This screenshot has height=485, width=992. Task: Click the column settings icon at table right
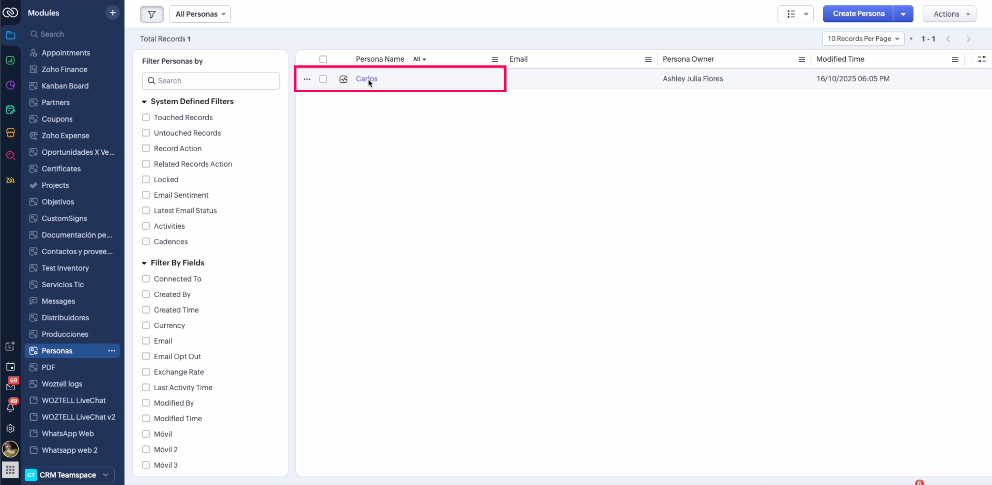pos(982,59)
